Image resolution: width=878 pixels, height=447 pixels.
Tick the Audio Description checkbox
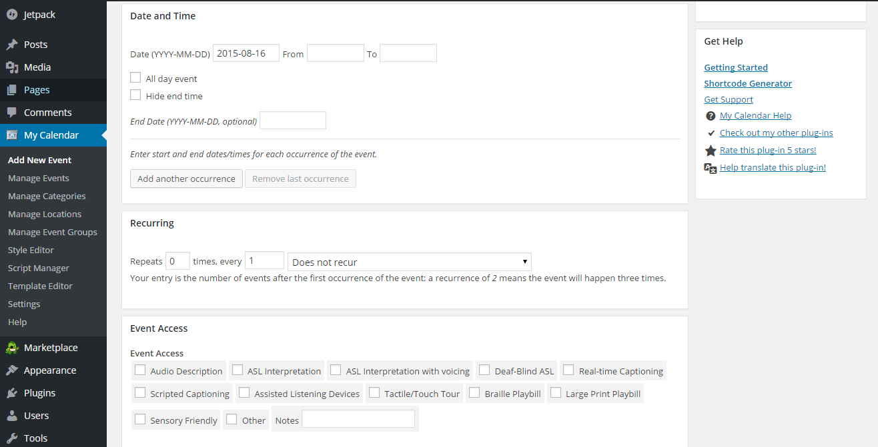coord(140,370)
